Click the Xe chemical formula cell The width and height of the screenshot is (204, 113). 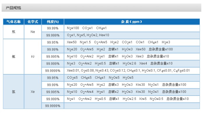click(33, 92)
